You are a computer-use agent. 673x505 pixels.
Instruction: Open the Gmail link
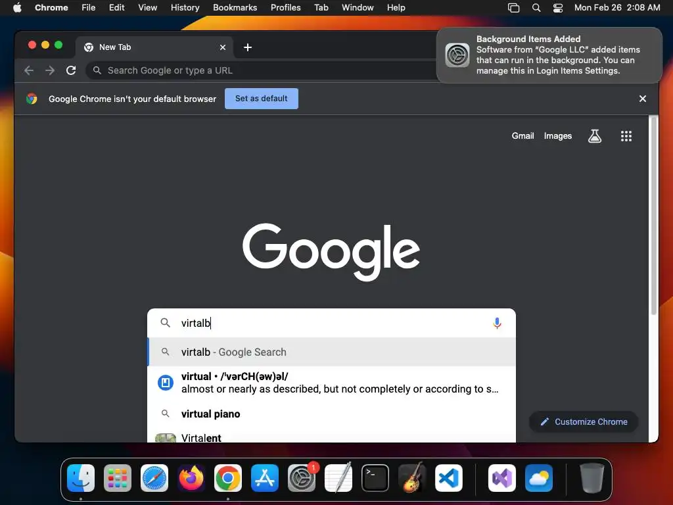click(x=522, y=136)
